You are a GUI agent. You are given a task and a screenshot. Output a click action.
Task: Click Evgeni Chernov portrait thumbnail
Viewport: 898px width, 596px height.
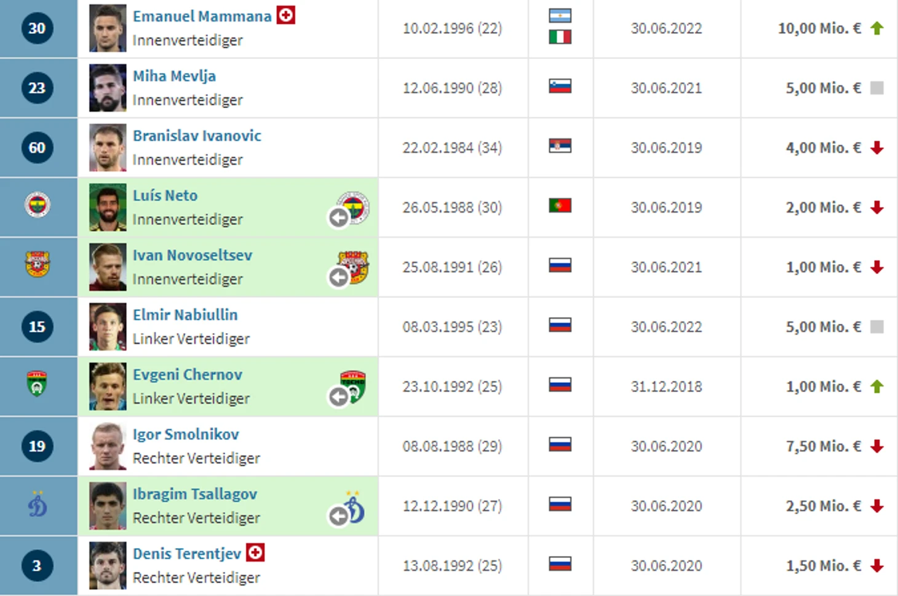108,386
